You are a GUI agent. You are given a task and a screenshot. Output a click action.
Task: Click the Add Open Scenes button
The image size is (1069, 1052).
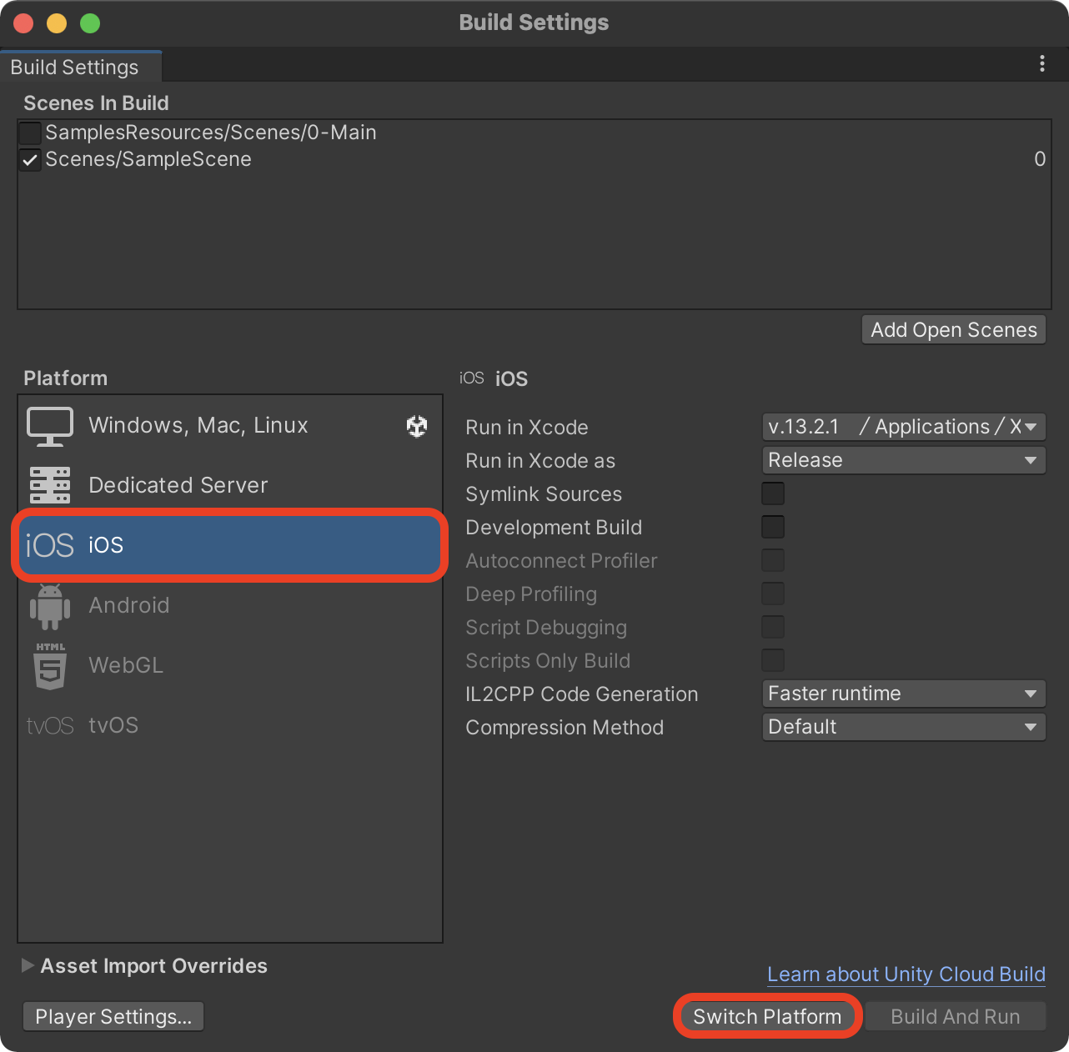(954, 329)
